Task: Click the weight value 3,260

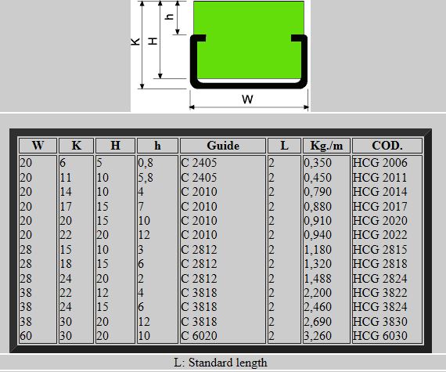Action: 318,336
